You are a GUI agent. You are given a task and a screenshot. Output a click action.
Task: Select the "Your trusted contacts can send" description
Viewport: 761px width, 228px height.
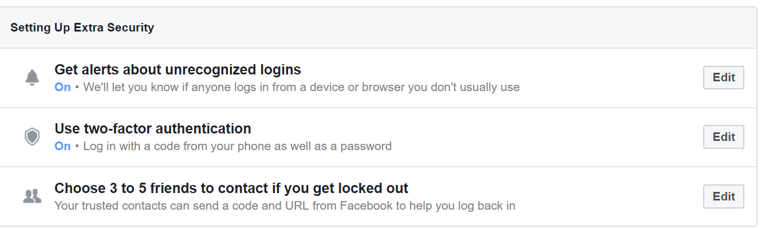point(285,205)
